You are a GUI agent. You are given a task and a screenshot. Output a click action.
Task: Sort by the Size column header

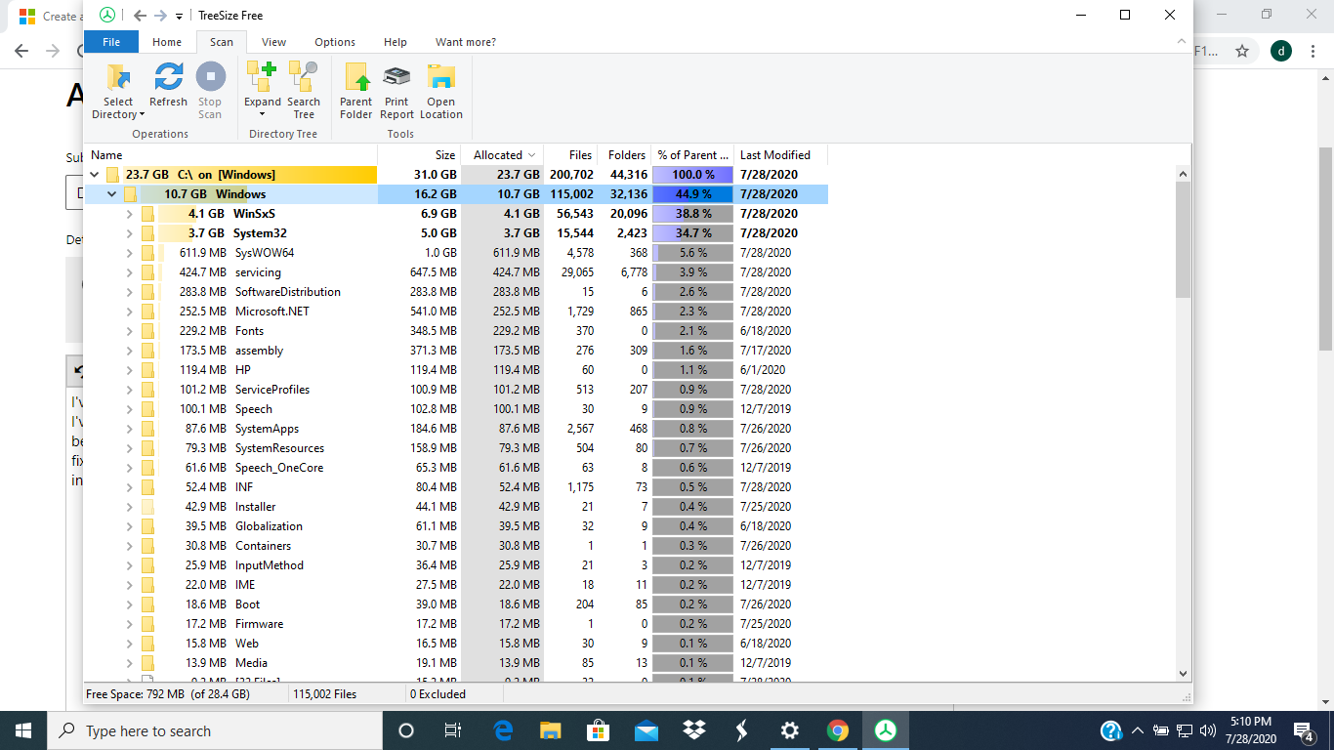point(419,155)
